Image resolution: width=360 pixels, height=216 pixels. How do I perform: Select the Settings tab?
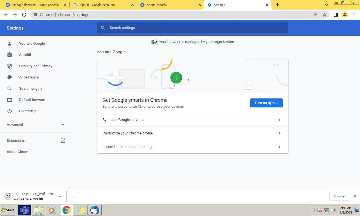point(237,5)
